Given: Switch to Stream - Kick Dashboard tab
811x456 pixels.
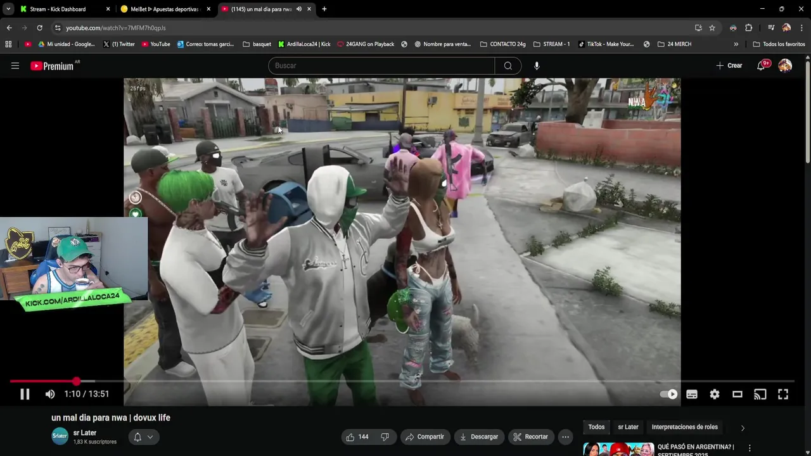Looking at the screenshot, I should pyautogui.click(x=65, y=9).
